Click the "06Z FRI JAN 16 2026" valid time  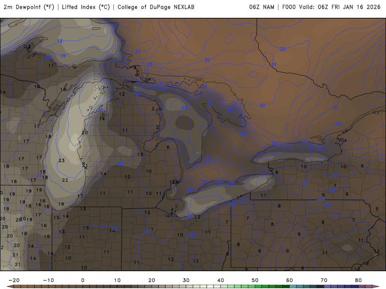[349, 7]
